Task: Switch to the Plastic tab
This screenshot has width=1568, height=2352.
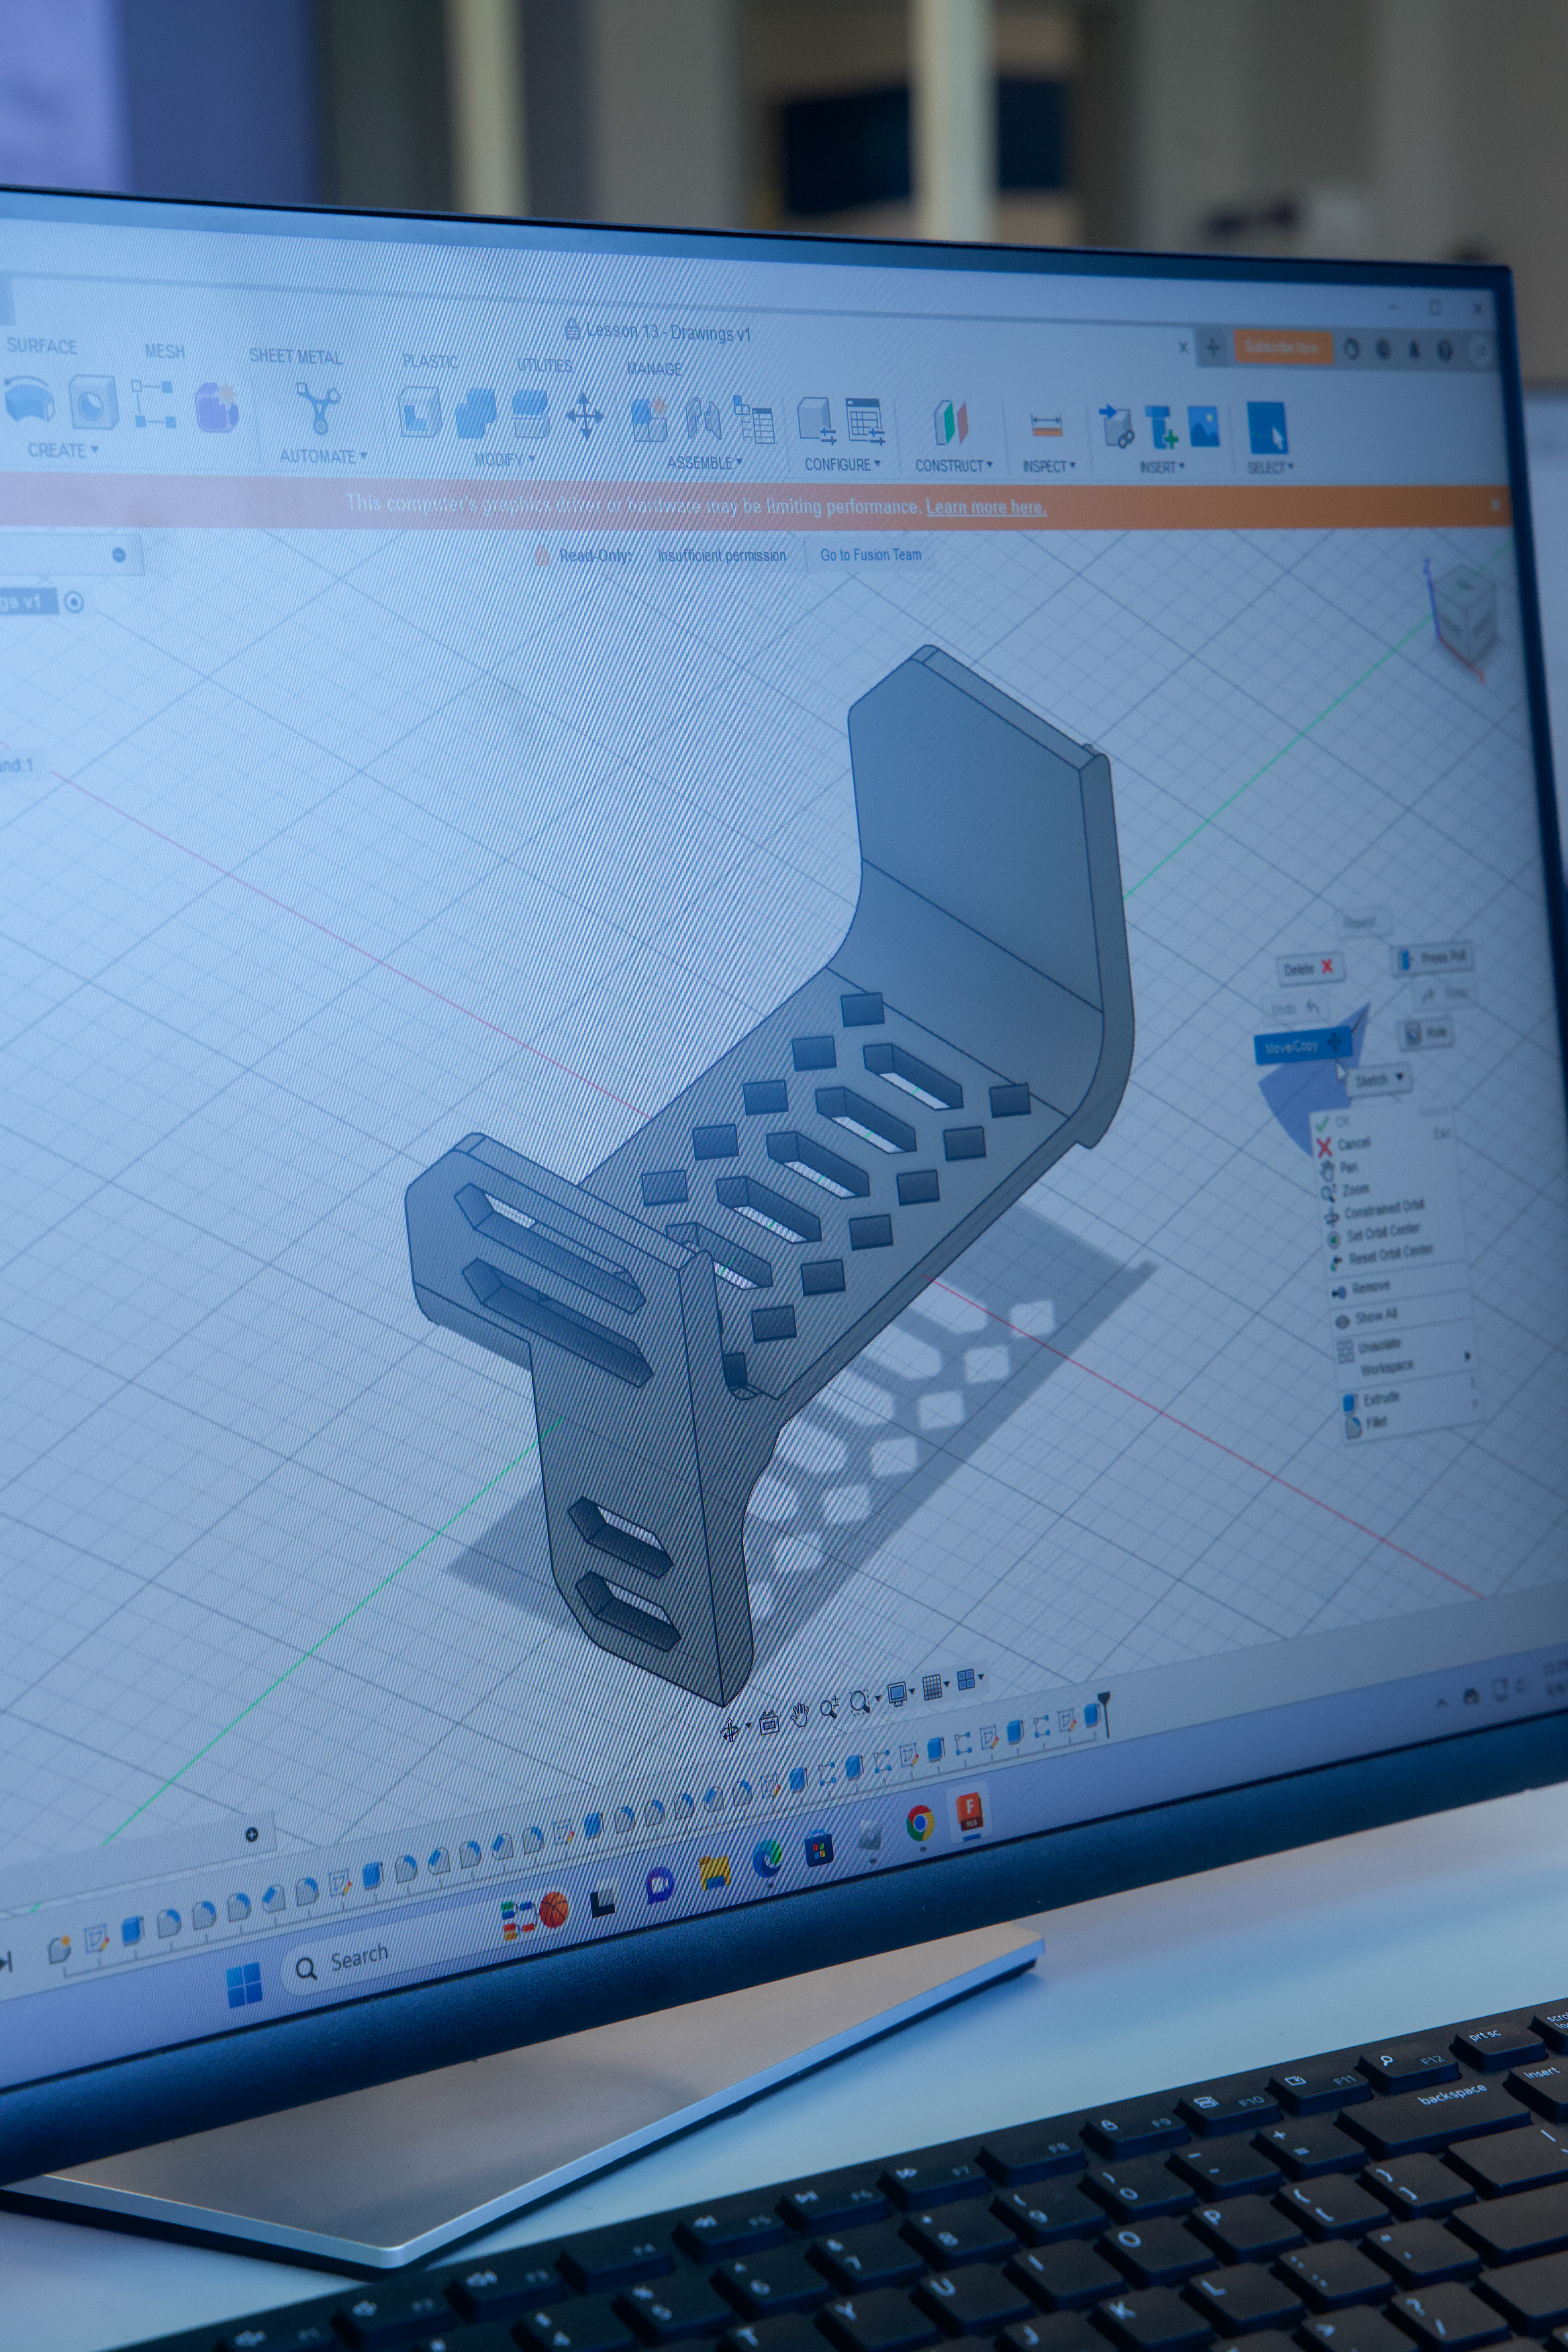Action: pyautogui.click(x=430, y=361)
